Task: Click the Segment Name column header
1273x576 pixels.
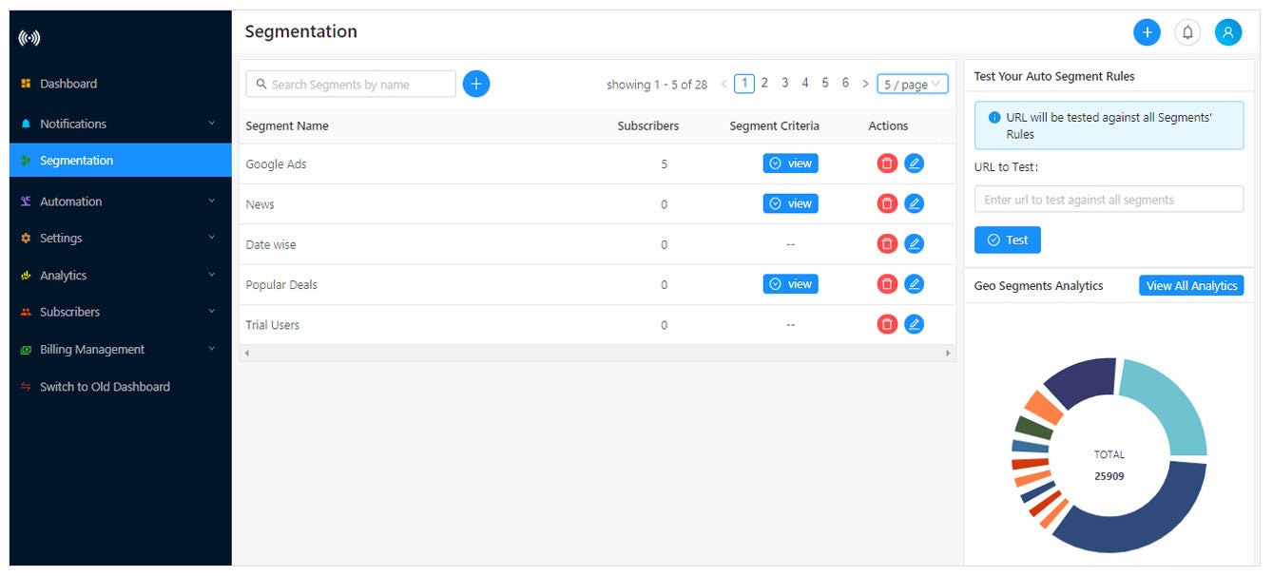Action: pos(287,125)
